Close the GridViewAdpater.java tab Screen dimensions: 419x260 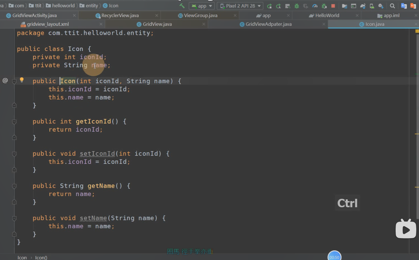(324, 24)
